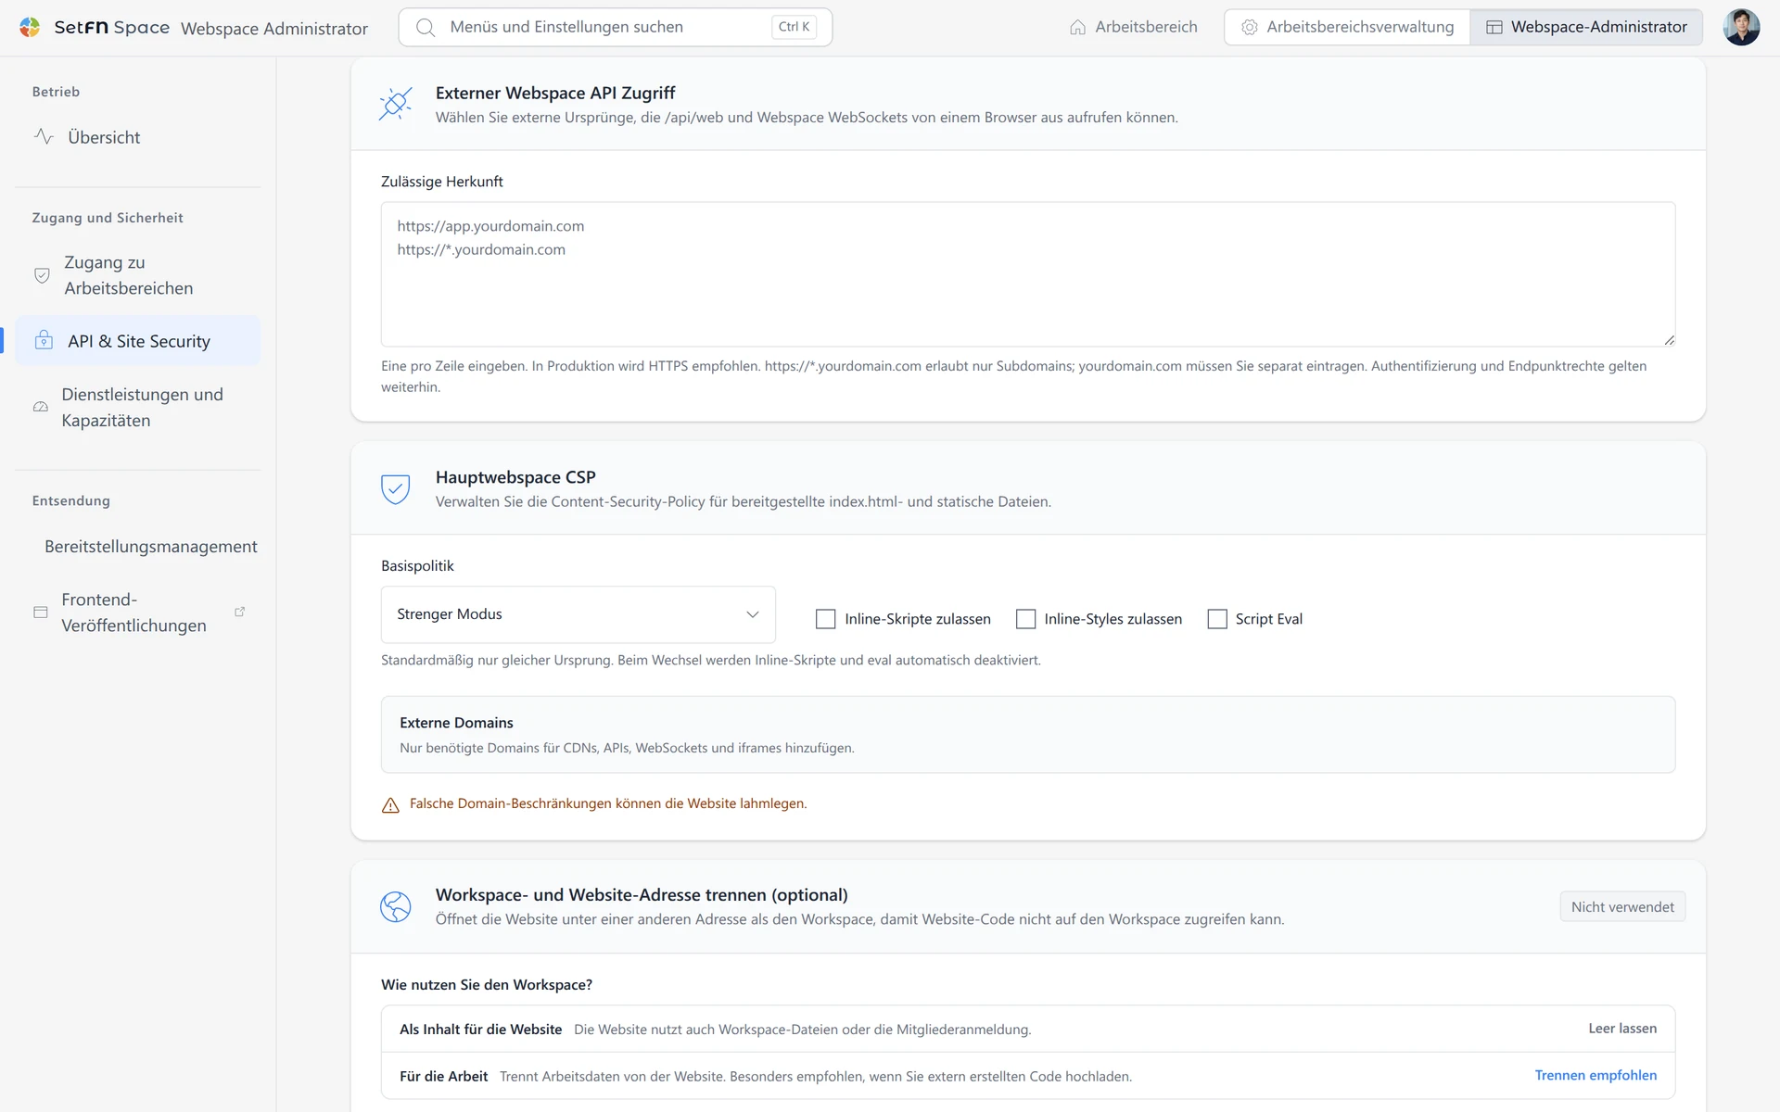
Task: Click the shield check icon of Hauptwebspace CSP
Action: point(395,488)
